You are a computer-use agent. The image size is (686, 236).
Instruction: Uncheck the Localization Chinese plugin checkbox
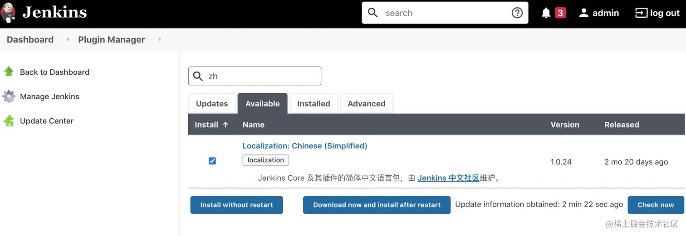tap(212, 161)
